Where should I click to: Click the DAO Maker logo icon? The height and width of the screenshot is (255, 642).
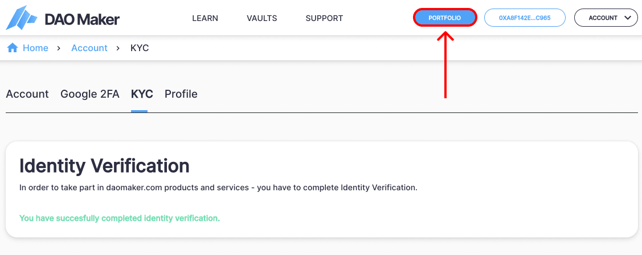[x=22, y=18]
